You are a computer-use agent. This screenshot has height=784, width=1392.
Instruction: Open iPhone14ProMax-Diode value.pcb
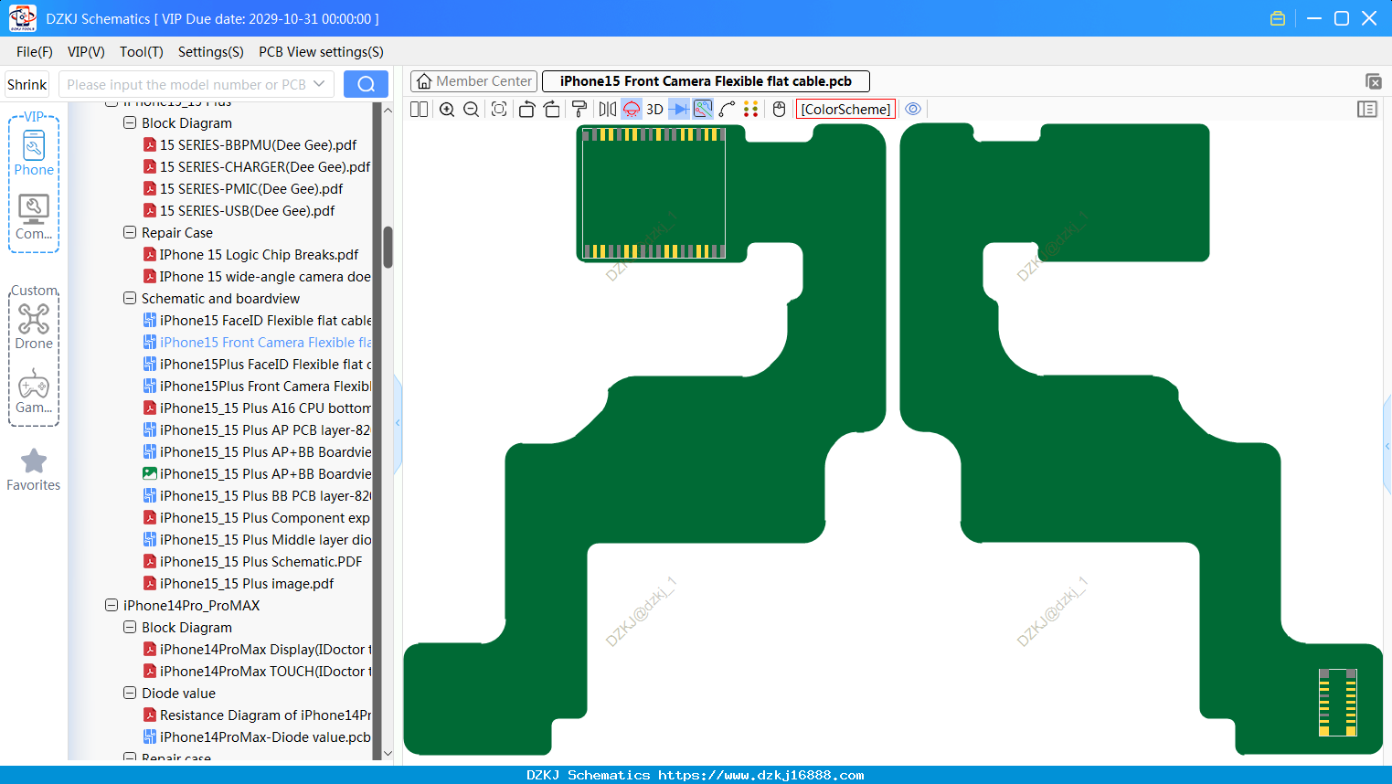(257, 737)
